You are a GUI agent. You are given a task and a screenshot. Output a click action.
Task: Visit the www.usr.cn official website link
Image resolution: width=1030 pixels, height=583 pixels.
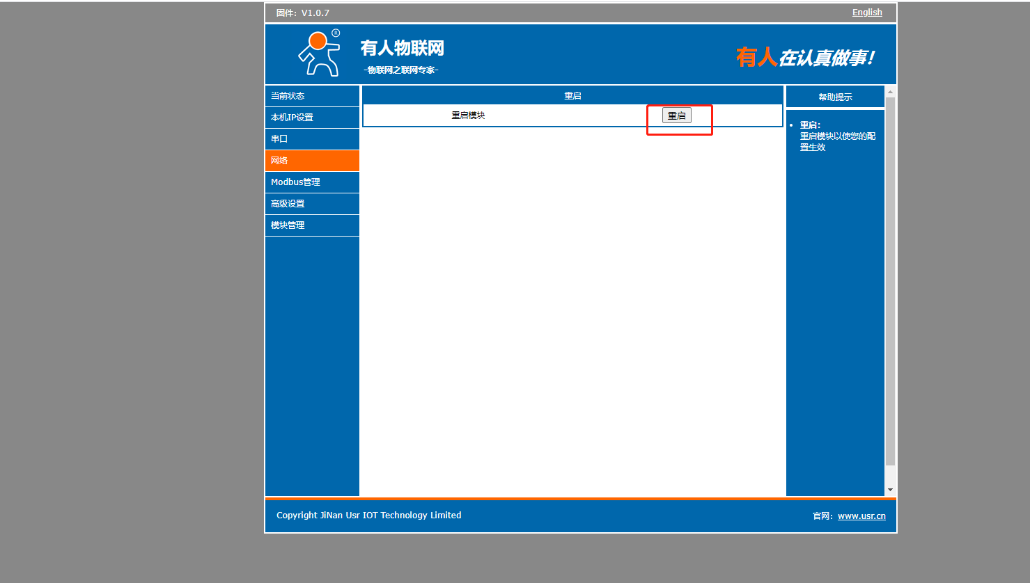(x=861, y=516)
